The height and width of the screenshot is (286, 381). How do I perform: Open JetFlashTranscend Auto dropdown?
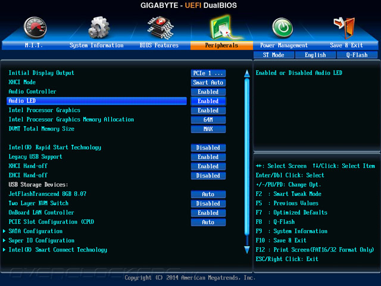point(208,194)
